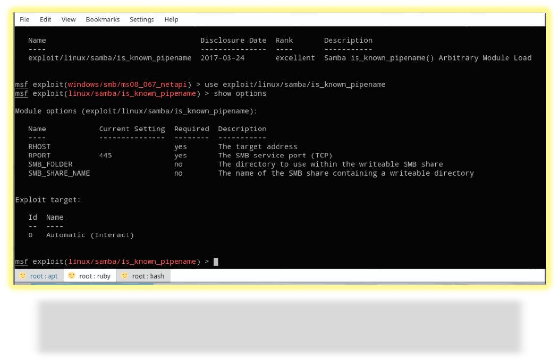Click the 'use exploit/linux/samba/is_known_pipename' command
The height and width of the screenshot is (364, 559).
click(295, 84)
